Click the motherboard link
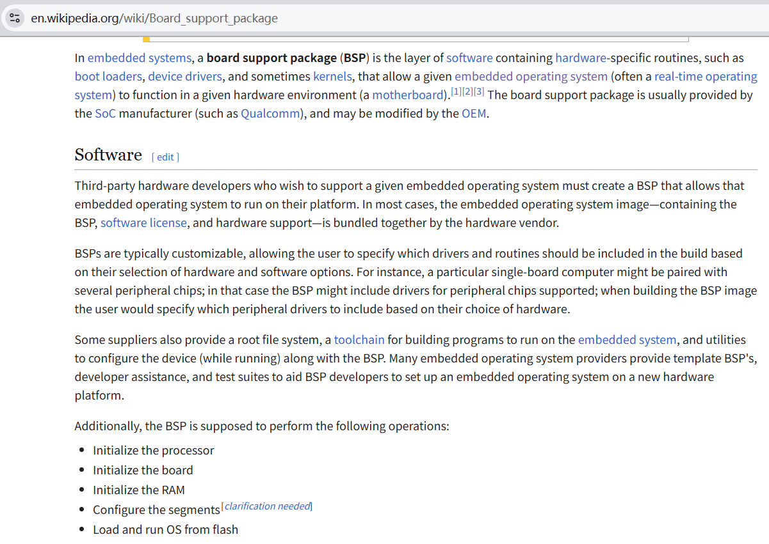This screenshot has width=769, height=544. [x=407, y=95]
